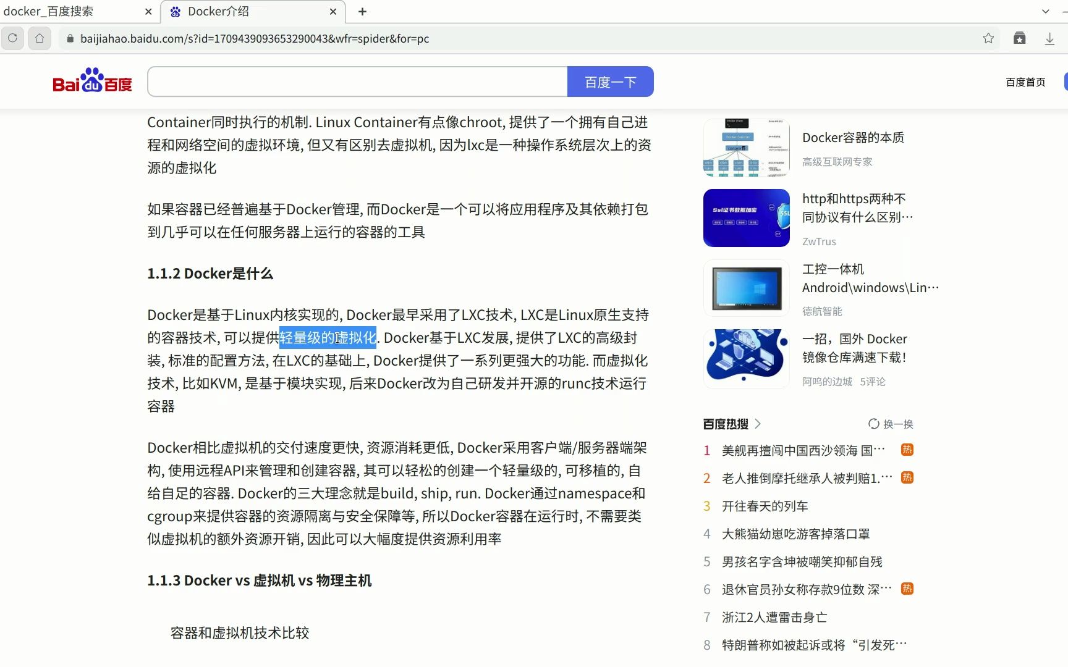
Task: Open http和https article thumbnail
Action: pyautogui.click(x=747, y=218)
